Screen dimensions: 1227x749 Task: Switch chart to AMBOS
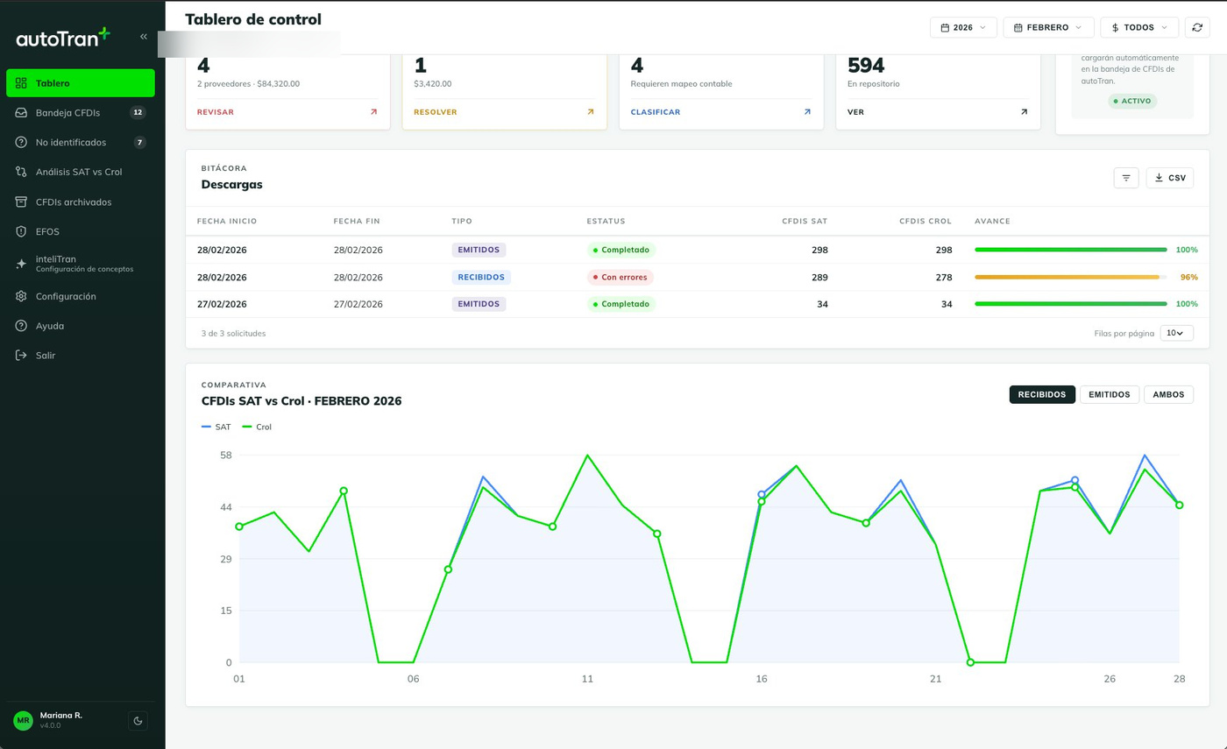(x=1168, y=394)
